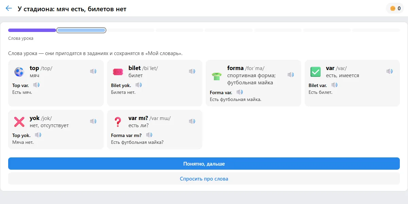The image size is (408, 204).
Task: Play audio for the word "top"
Action: click(93, 71)
